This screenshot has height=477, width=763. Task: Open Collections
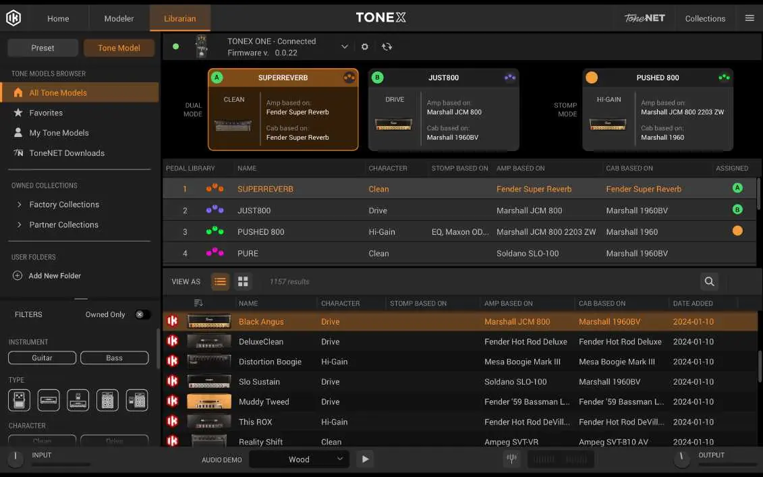[705, 18]
